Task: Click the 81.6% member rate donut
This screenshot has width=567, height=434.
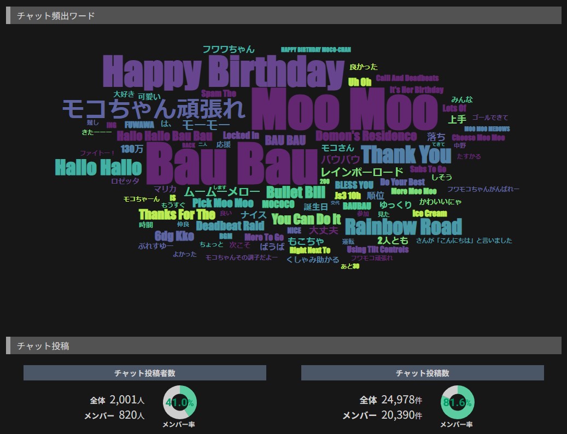Action: [x=458, y=402]
